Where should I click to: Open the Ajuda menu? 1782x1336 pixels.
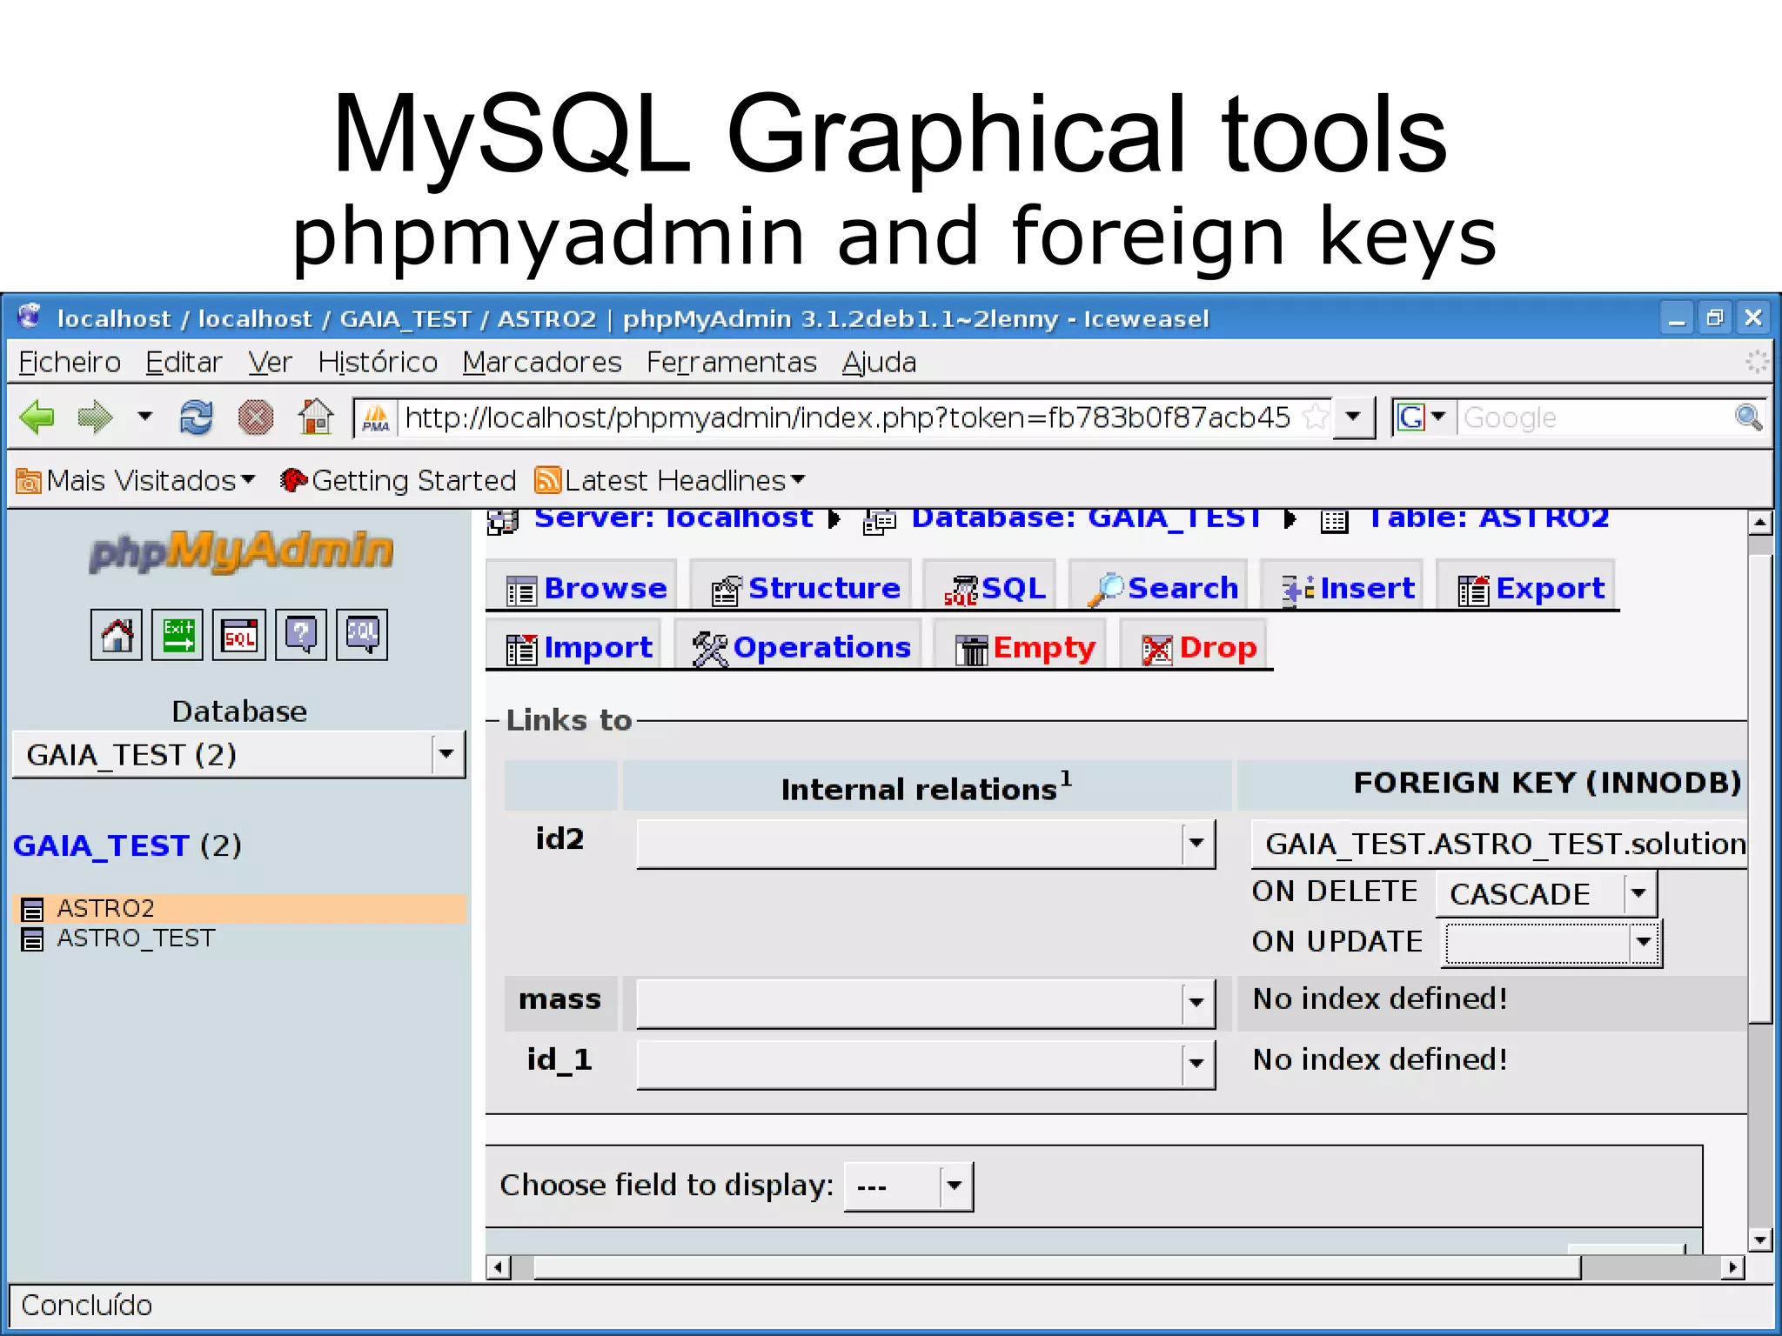[879, 362]
